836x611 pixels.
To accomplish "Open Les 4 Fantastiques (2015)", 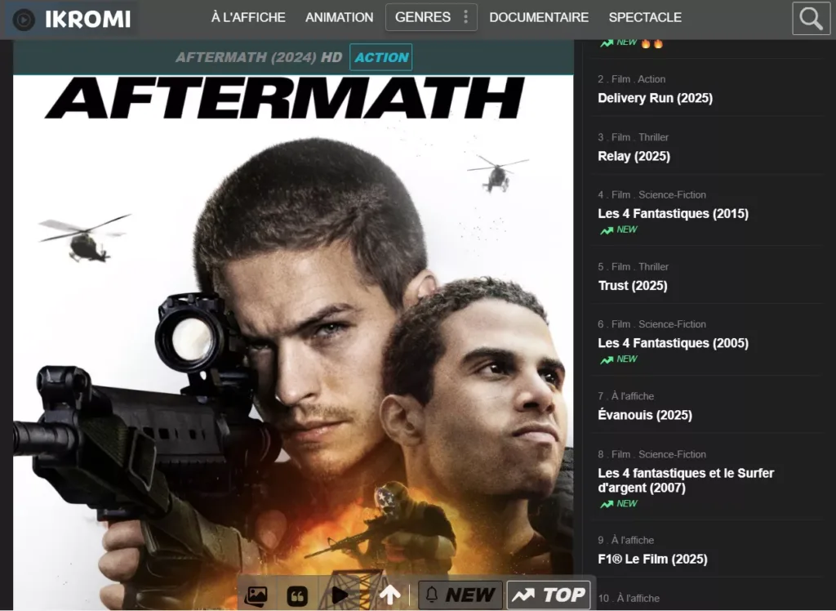I will click(x=673, y=213).
